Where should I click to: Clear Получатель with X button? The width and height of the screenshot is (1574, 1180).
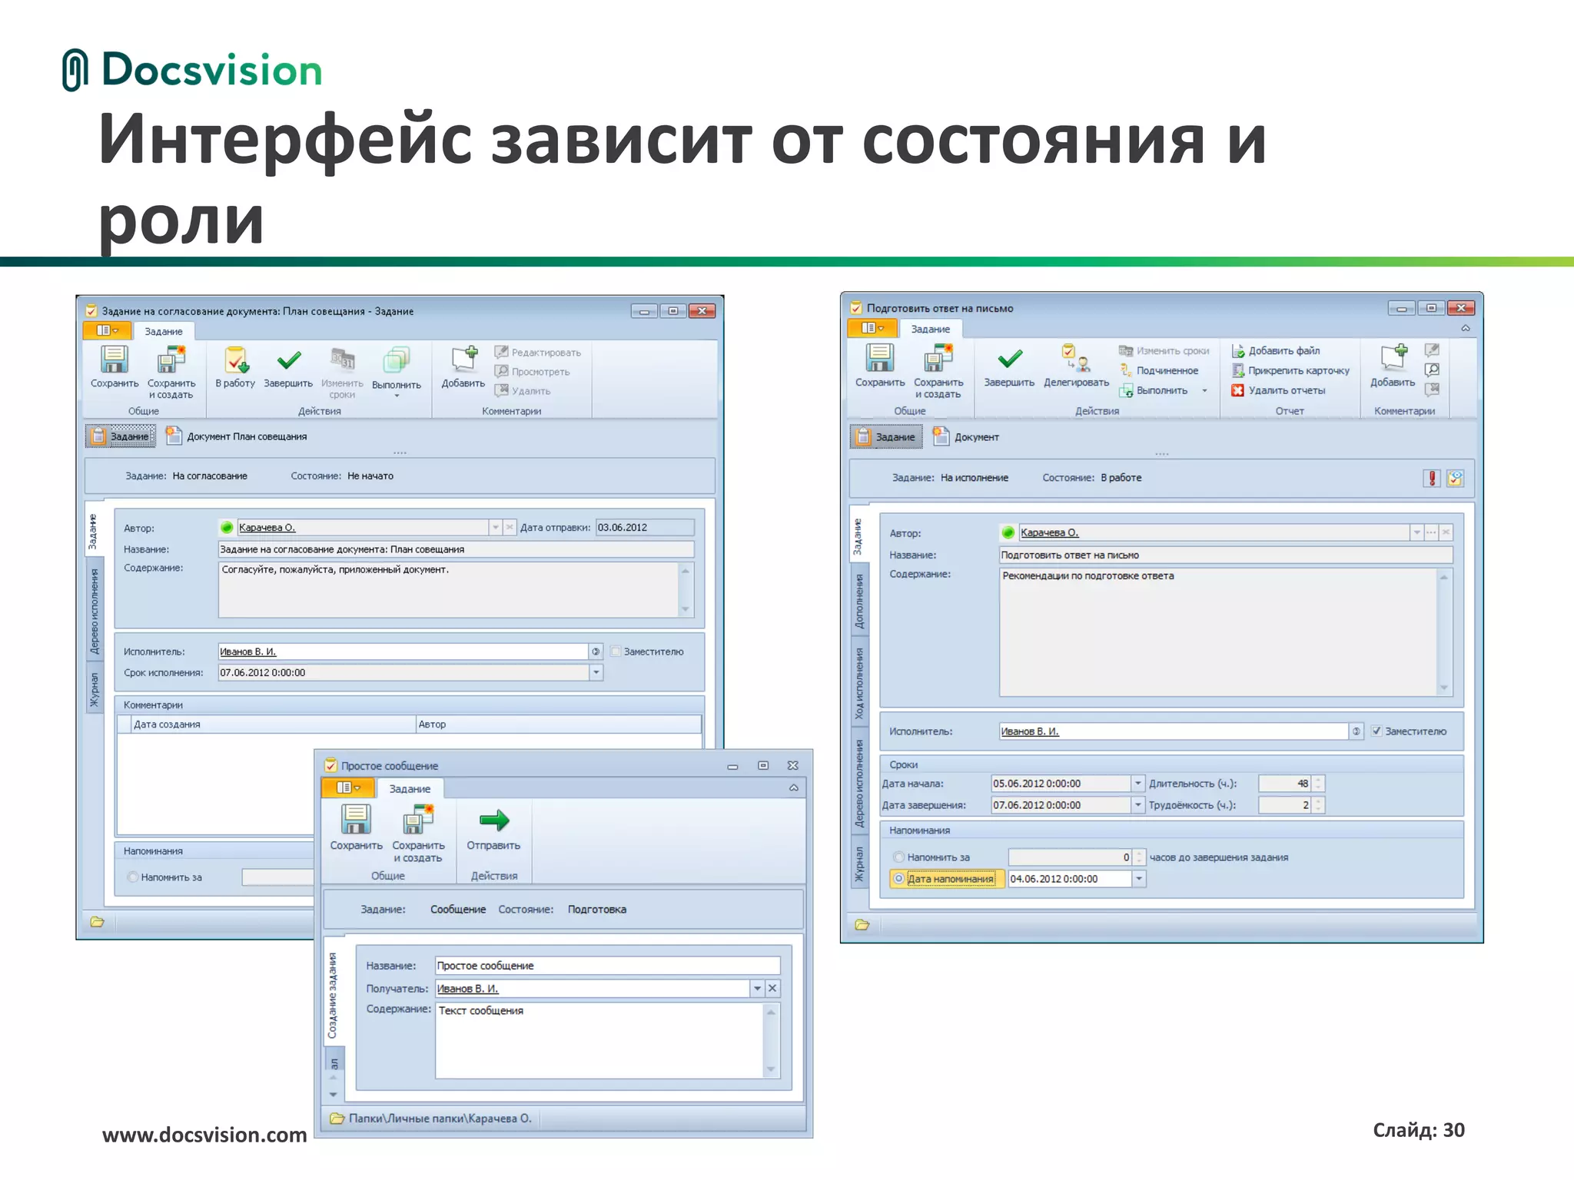[773, 988]
